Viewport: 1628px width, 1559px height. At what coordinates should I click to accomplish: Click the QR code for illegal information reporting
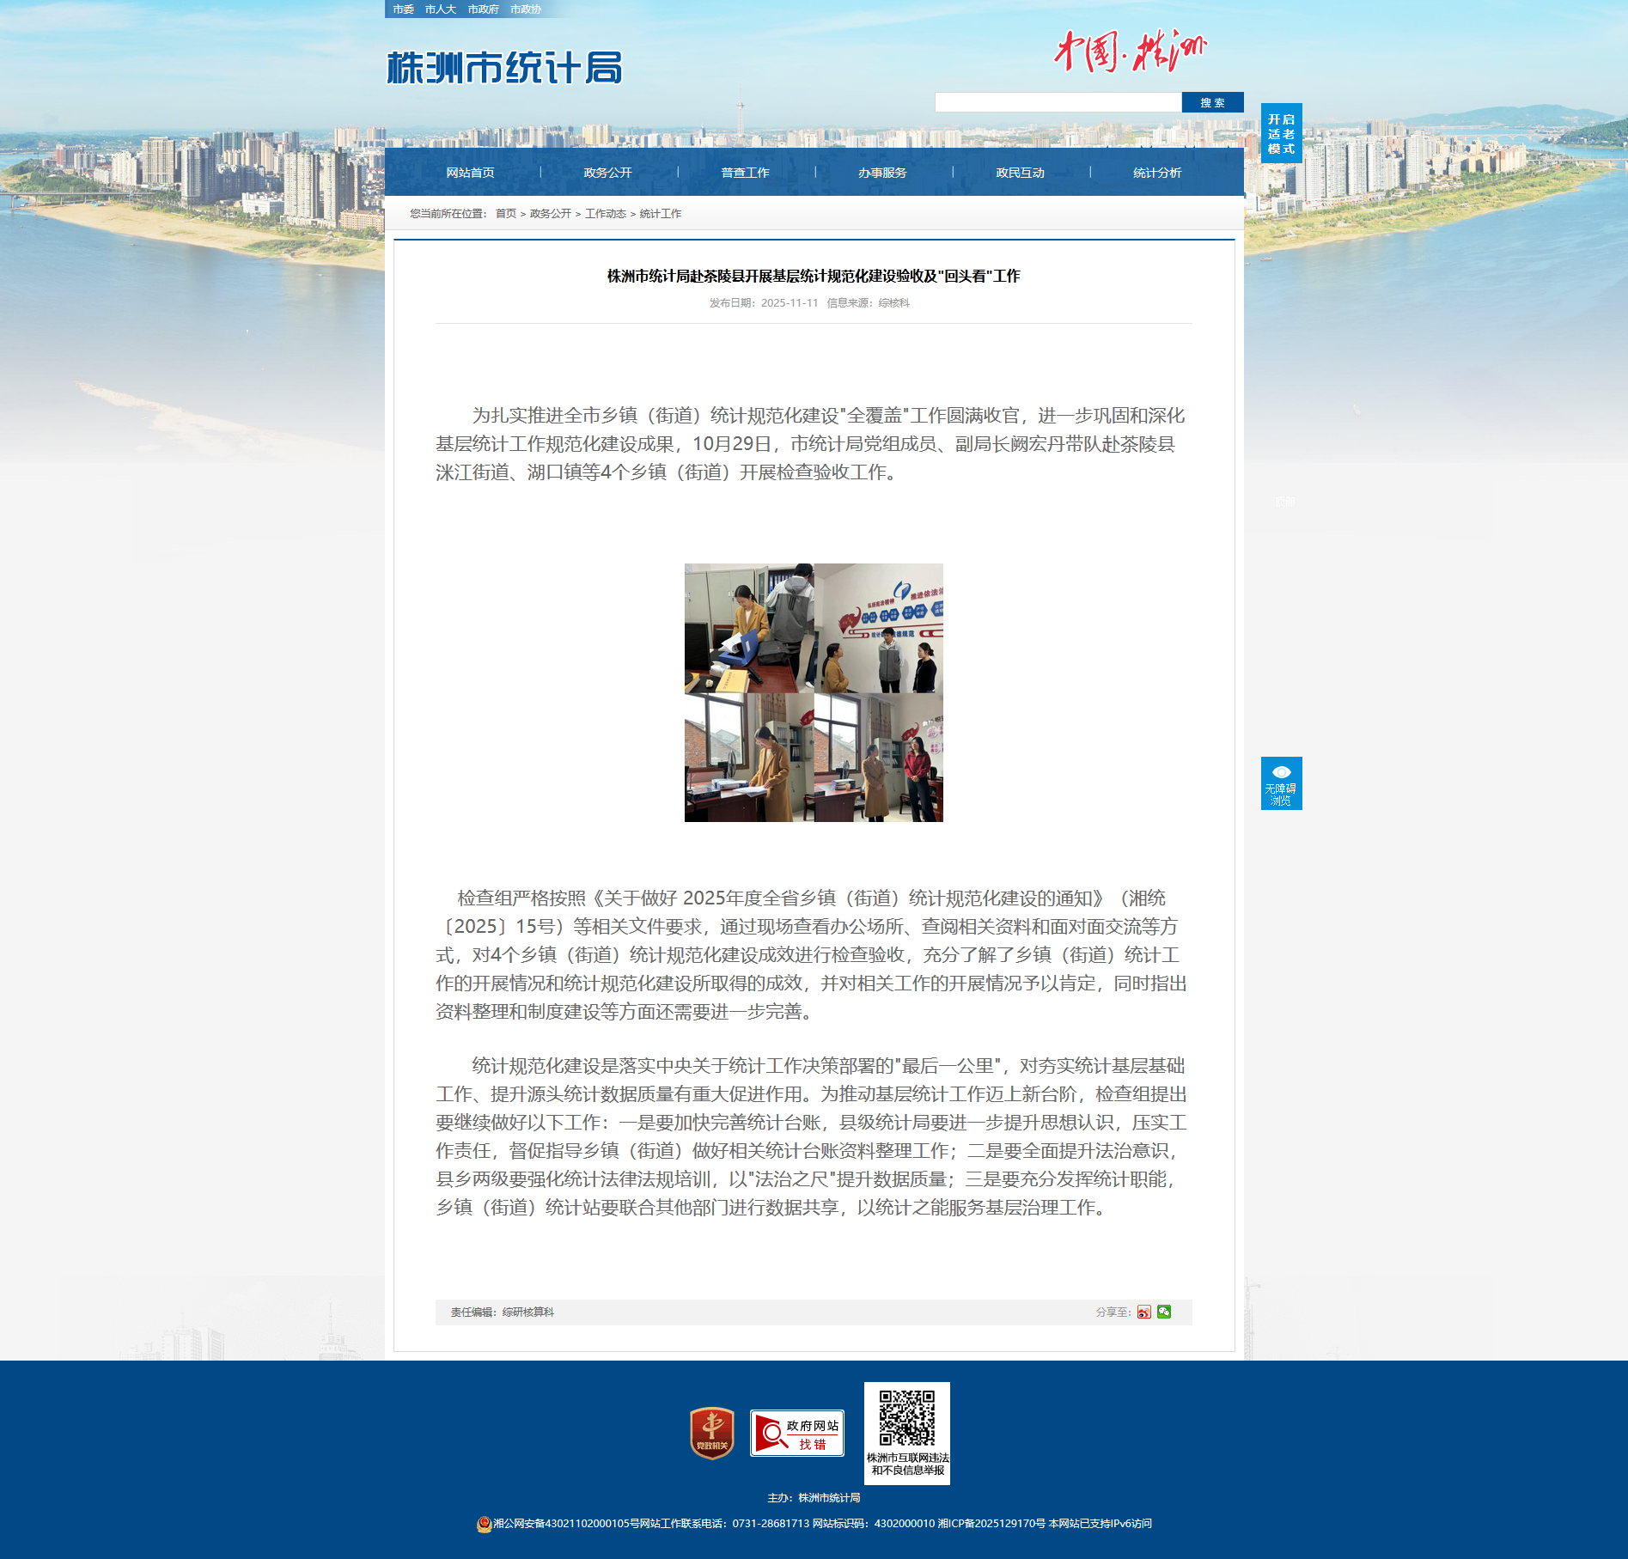click(906, 1419)
